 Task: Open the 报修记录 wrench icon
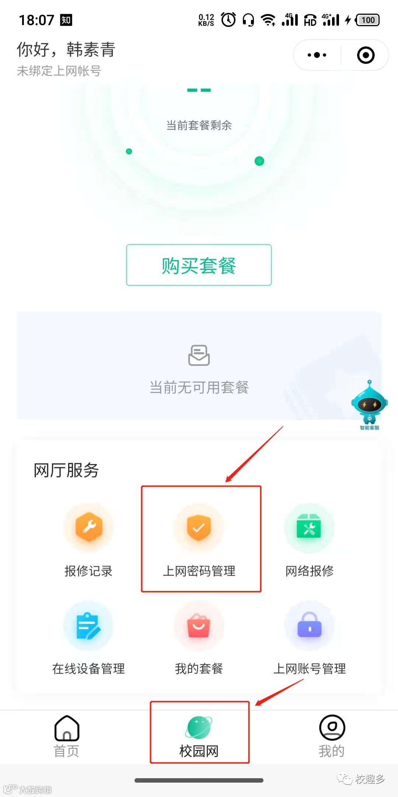coord(88,528)
